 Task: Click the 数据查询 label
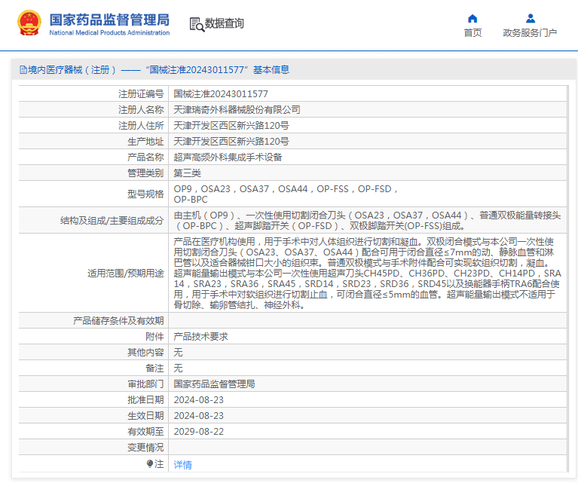[x=224, y=23]
